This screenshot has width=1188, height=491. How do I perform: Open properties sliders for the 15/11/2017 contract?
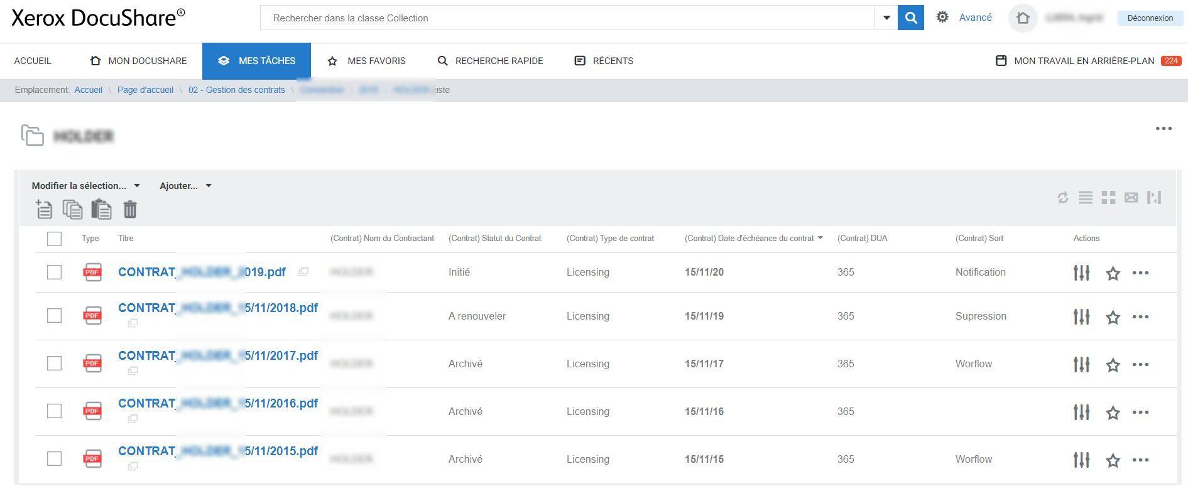point(1082,364)
